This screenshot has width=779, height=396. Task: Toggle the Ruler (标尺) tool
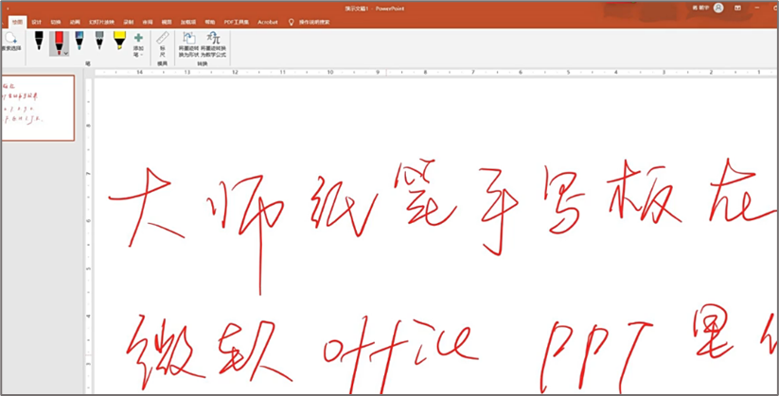click(x=163, y=44)
